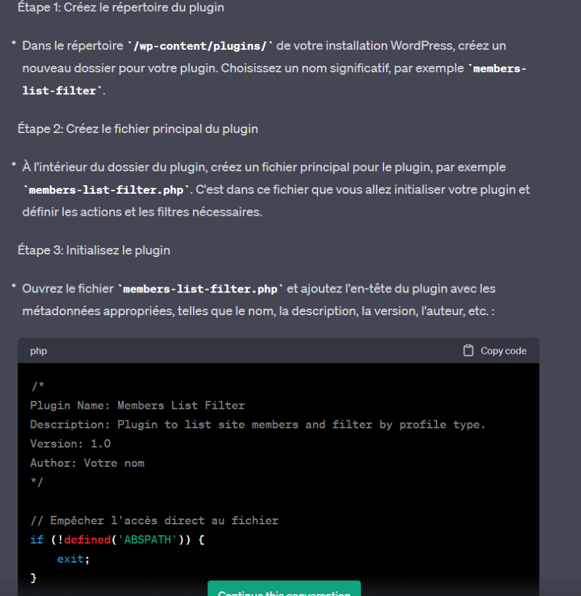Click the Version: 1.0 code line

tap(70, 444)
